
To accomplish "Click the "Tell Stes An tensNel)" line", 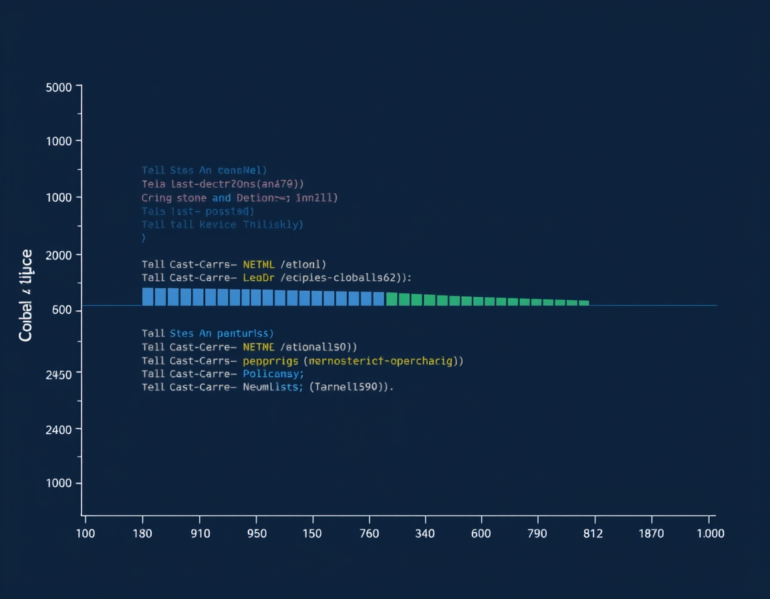I will point(205,170).
